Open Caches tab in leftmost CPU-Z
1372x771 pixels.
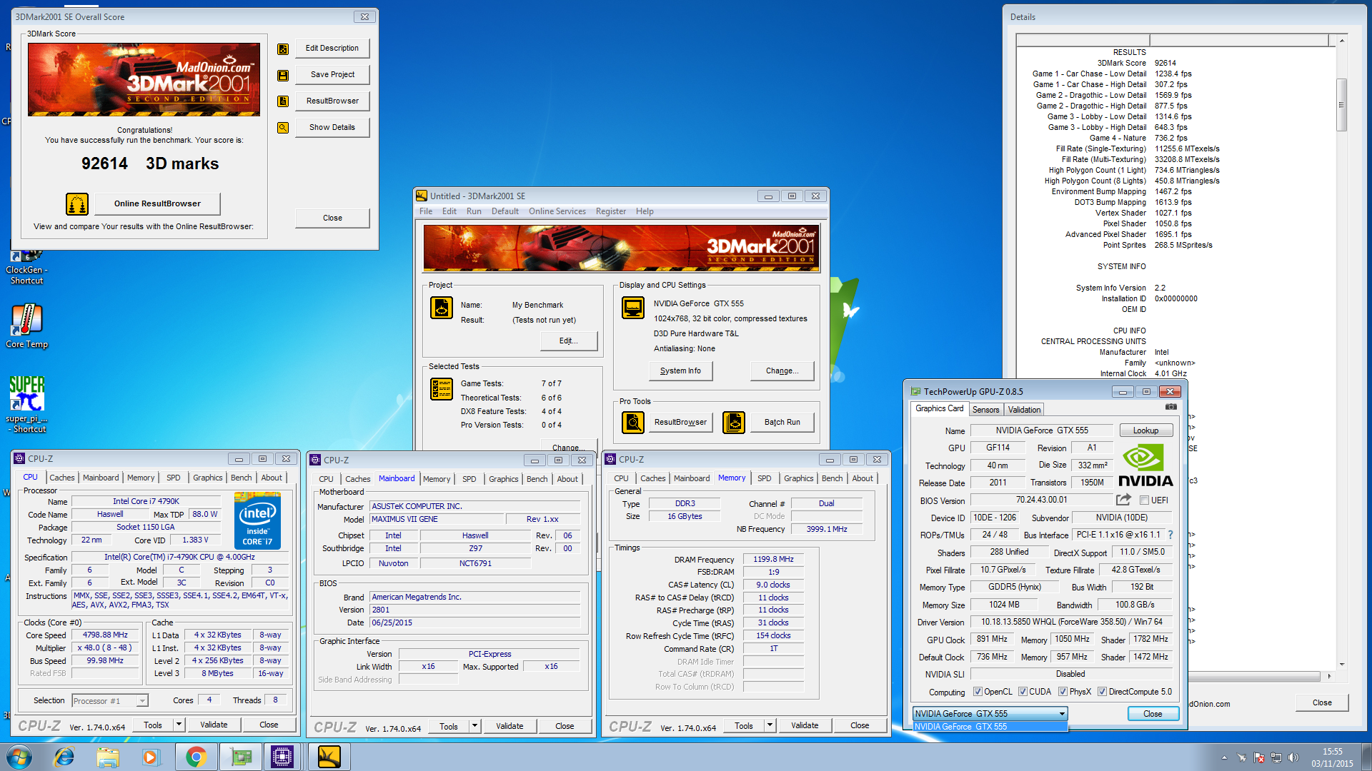tap(62, 478)
